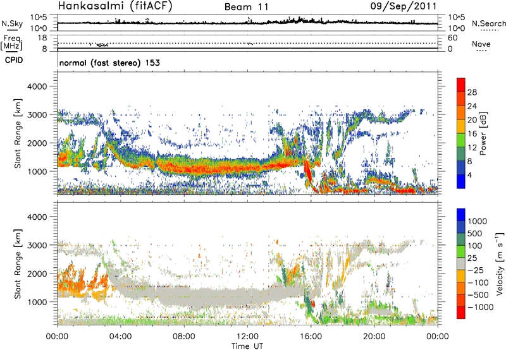Click the velocity colorbar value 100
The image size is (506, 350).
(x=474, y=246)
